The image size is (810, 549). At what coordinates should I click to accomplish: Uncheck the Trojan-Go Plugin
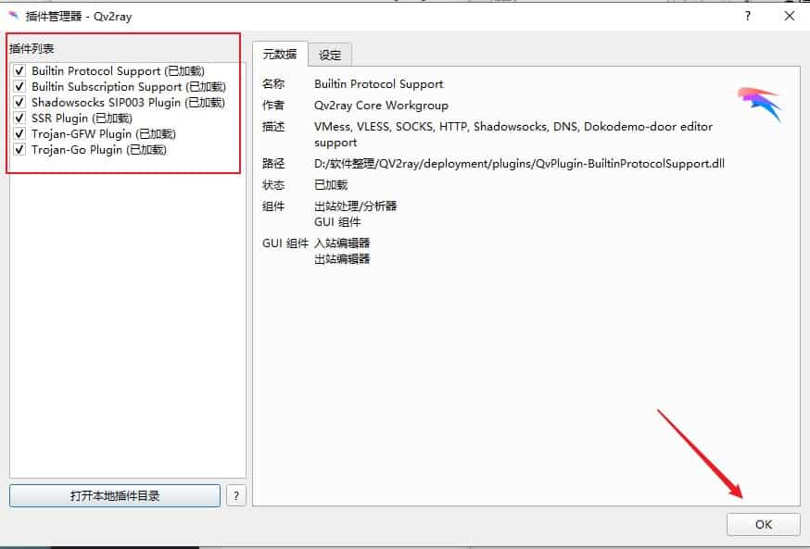[x=20, y=149]
